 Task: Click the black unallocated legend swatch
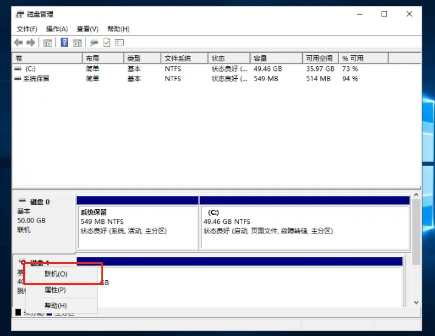18,312
